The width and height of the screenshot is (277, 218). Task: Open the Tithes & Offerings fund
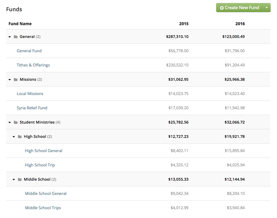coord(33,65)
